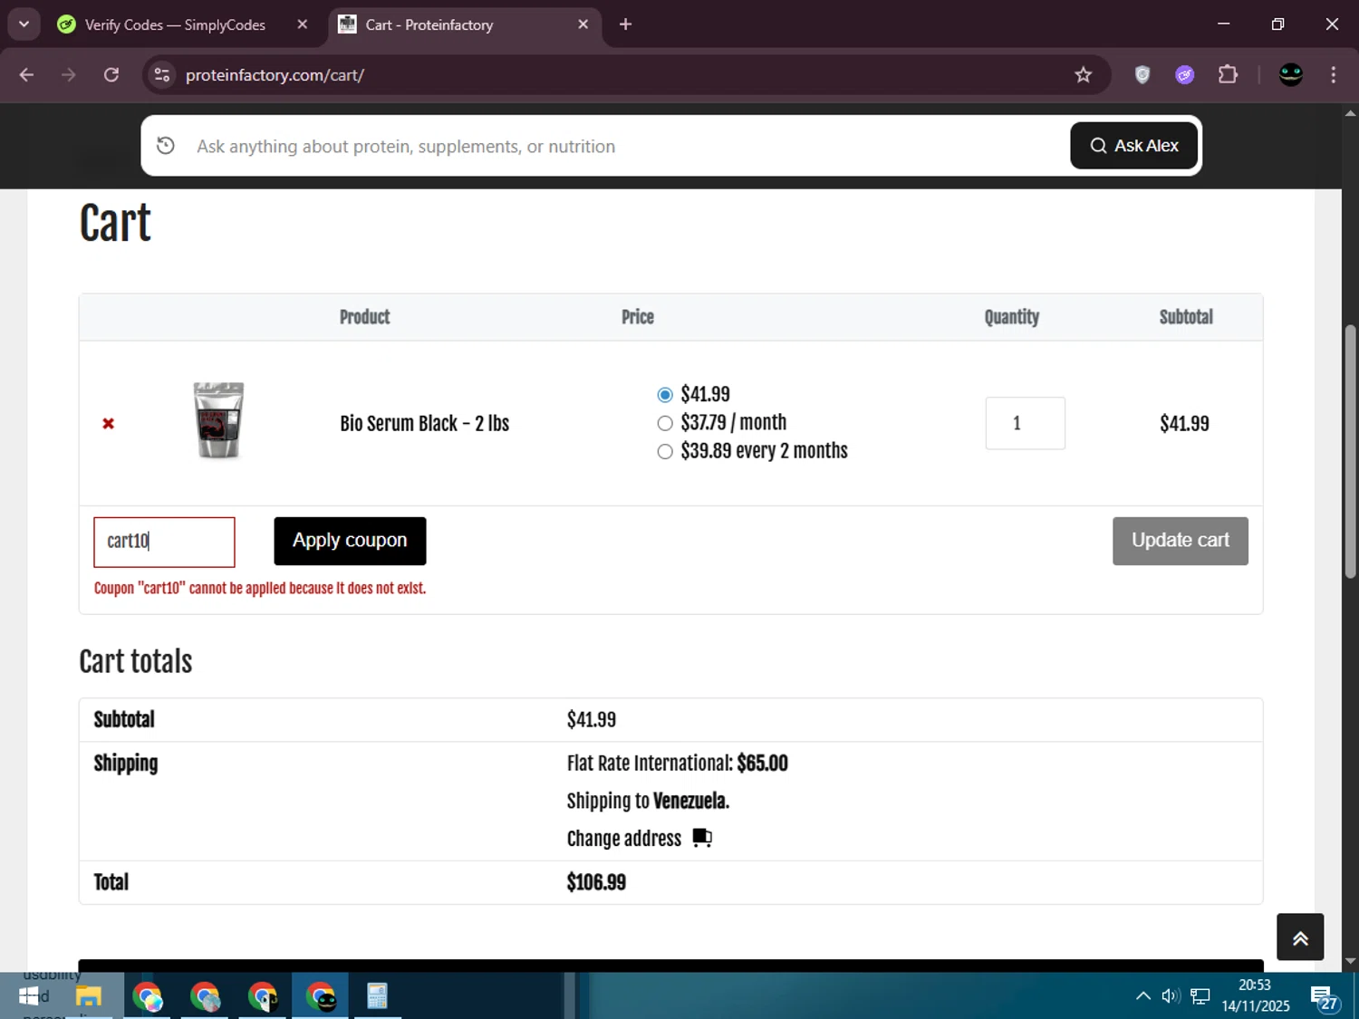Switch to Verify Codes — SimplyCodes tab
The height and width of the screenshot is (1019, 1359).
pyautogui.click(x=175, y=24)
